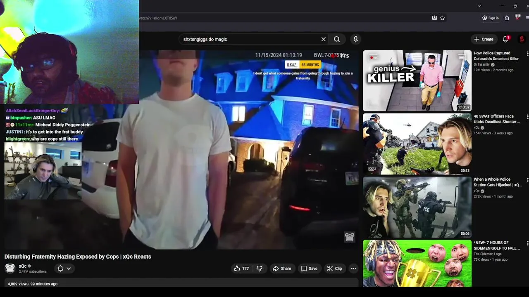Viewport: 529px width, 297px height.
Task: Open the Dr Insanity channel link
Action: click(x=481, y=64)
